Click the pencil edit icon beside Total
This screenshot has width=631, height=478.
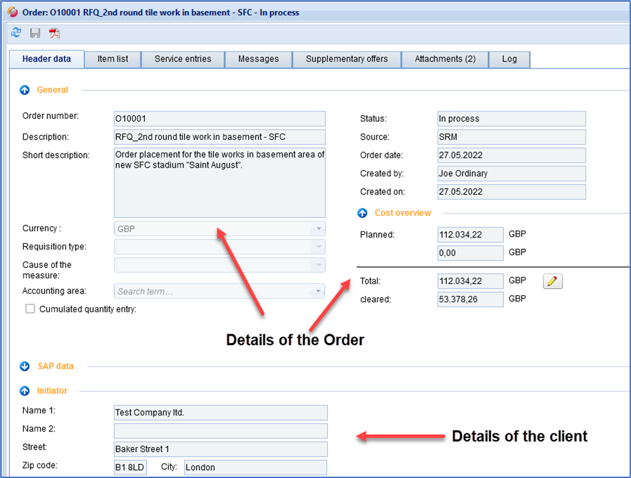553,281
